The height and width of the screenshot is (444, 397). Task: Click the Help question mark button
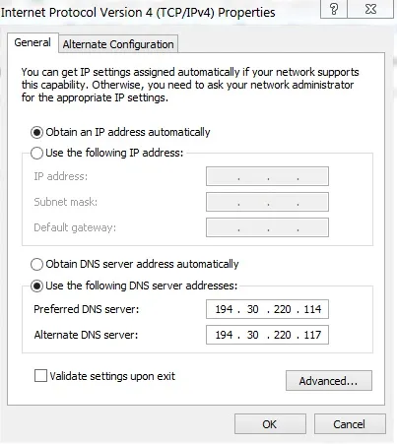[x=334, y=9]
